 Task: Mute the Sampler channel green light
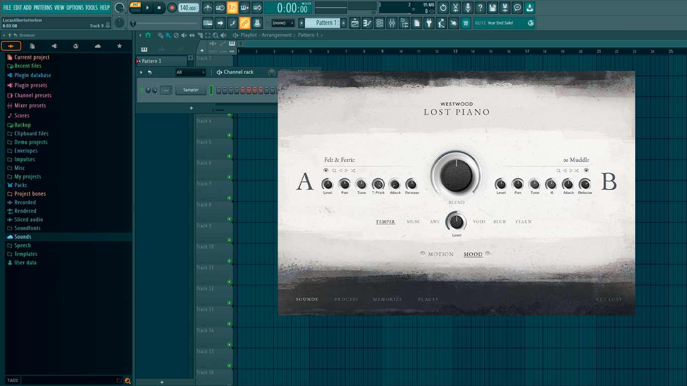142,90
